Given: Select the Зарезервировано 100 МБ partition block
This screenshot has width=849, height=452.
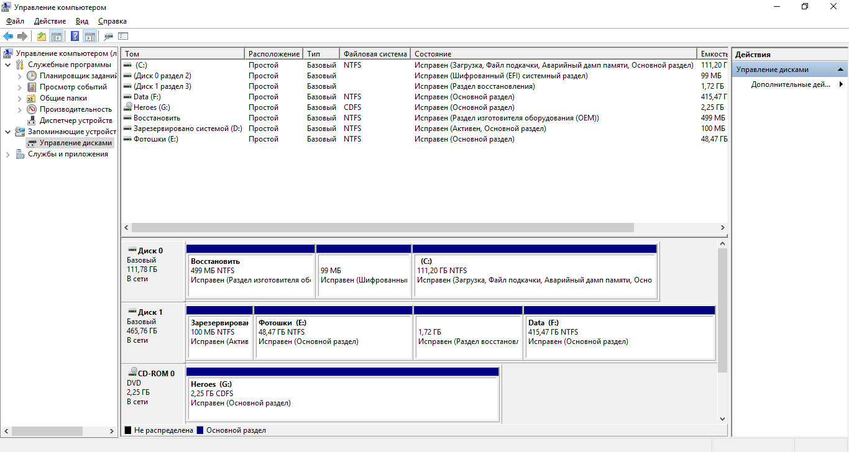Looking at the screenshot, I should pos(219,332).
